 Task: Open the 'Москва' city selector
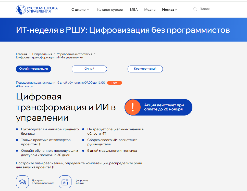click(x=169, y=9)
